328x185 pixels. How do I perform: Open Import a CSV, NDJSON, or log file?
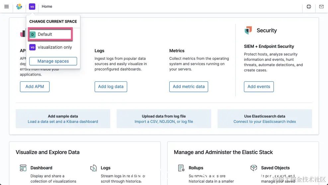pyautogui.click(x=164, y=122)
